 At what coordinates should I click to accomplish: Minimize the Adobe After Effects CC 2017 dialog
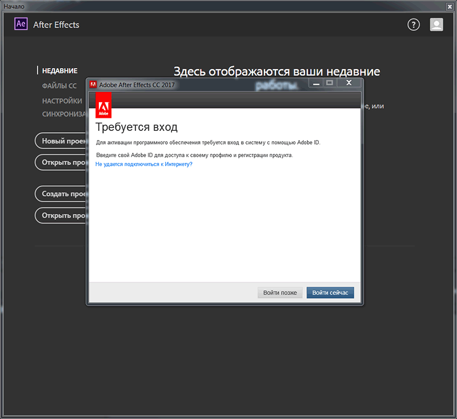[x=316, y=83]
